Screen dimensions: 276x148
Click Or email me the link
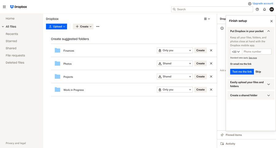coord(241,64)
